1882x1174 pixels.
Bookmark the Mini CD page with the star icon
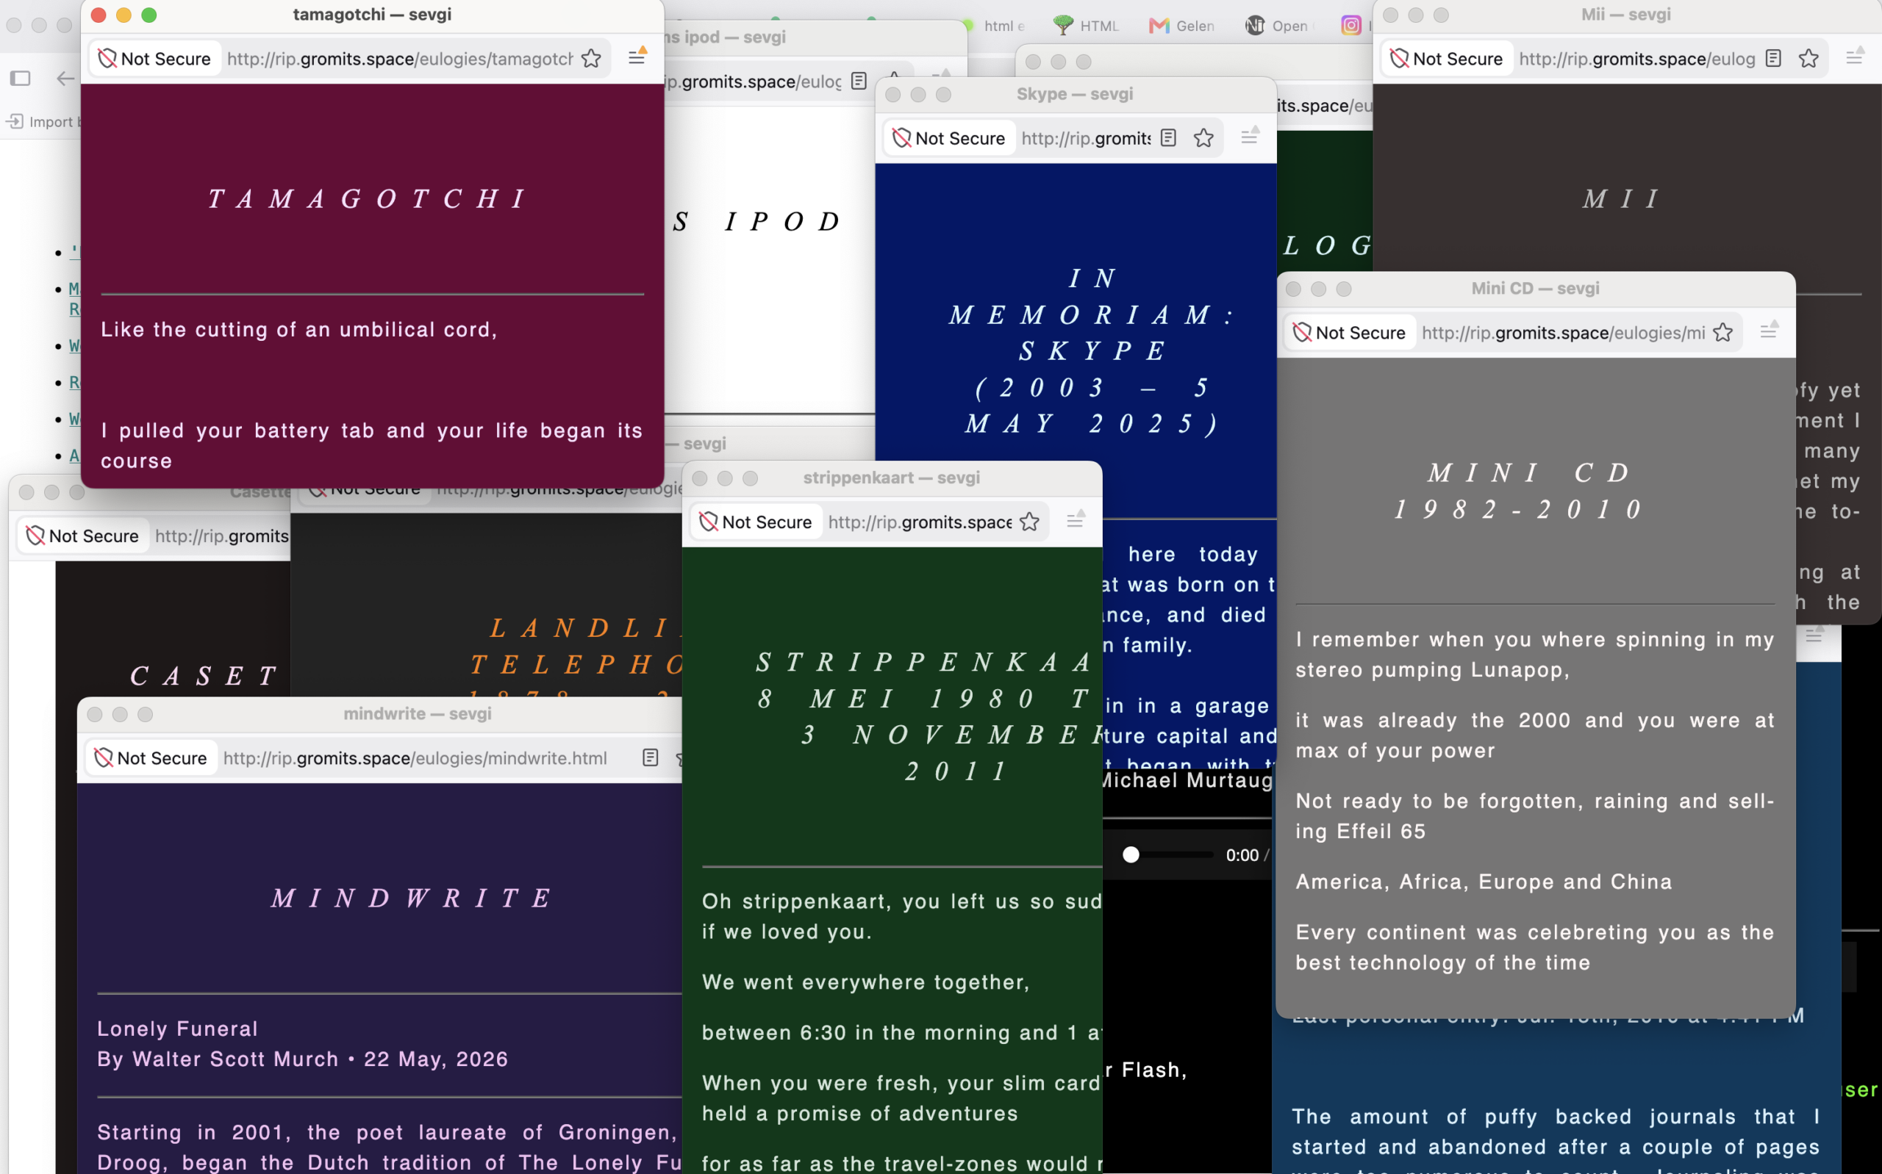tap(1722, 332)
